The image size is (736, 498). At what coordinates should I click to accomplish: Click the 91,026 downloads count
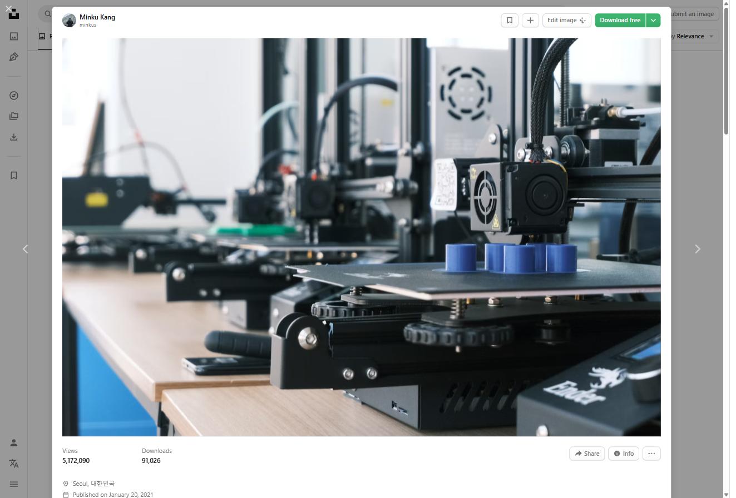click(151, 461)
